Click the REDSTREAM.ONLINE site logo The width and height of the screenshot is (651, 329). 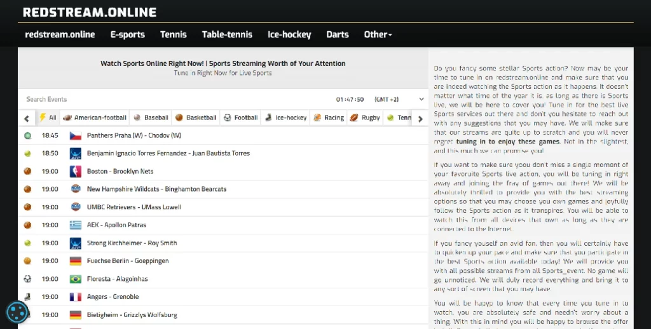tap(90, 12)
